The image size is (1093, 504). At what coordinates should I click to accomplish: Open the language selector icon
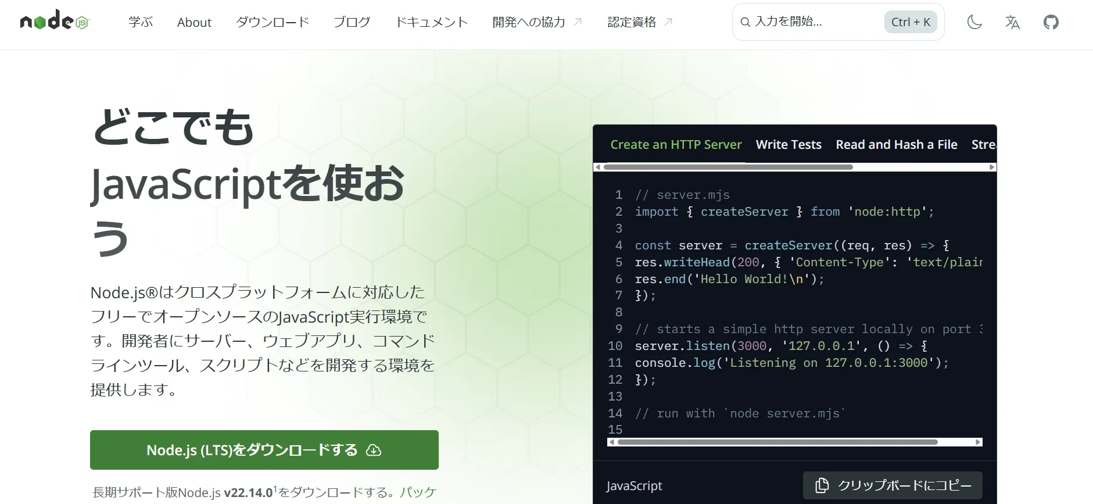[x=1013, y=22]
